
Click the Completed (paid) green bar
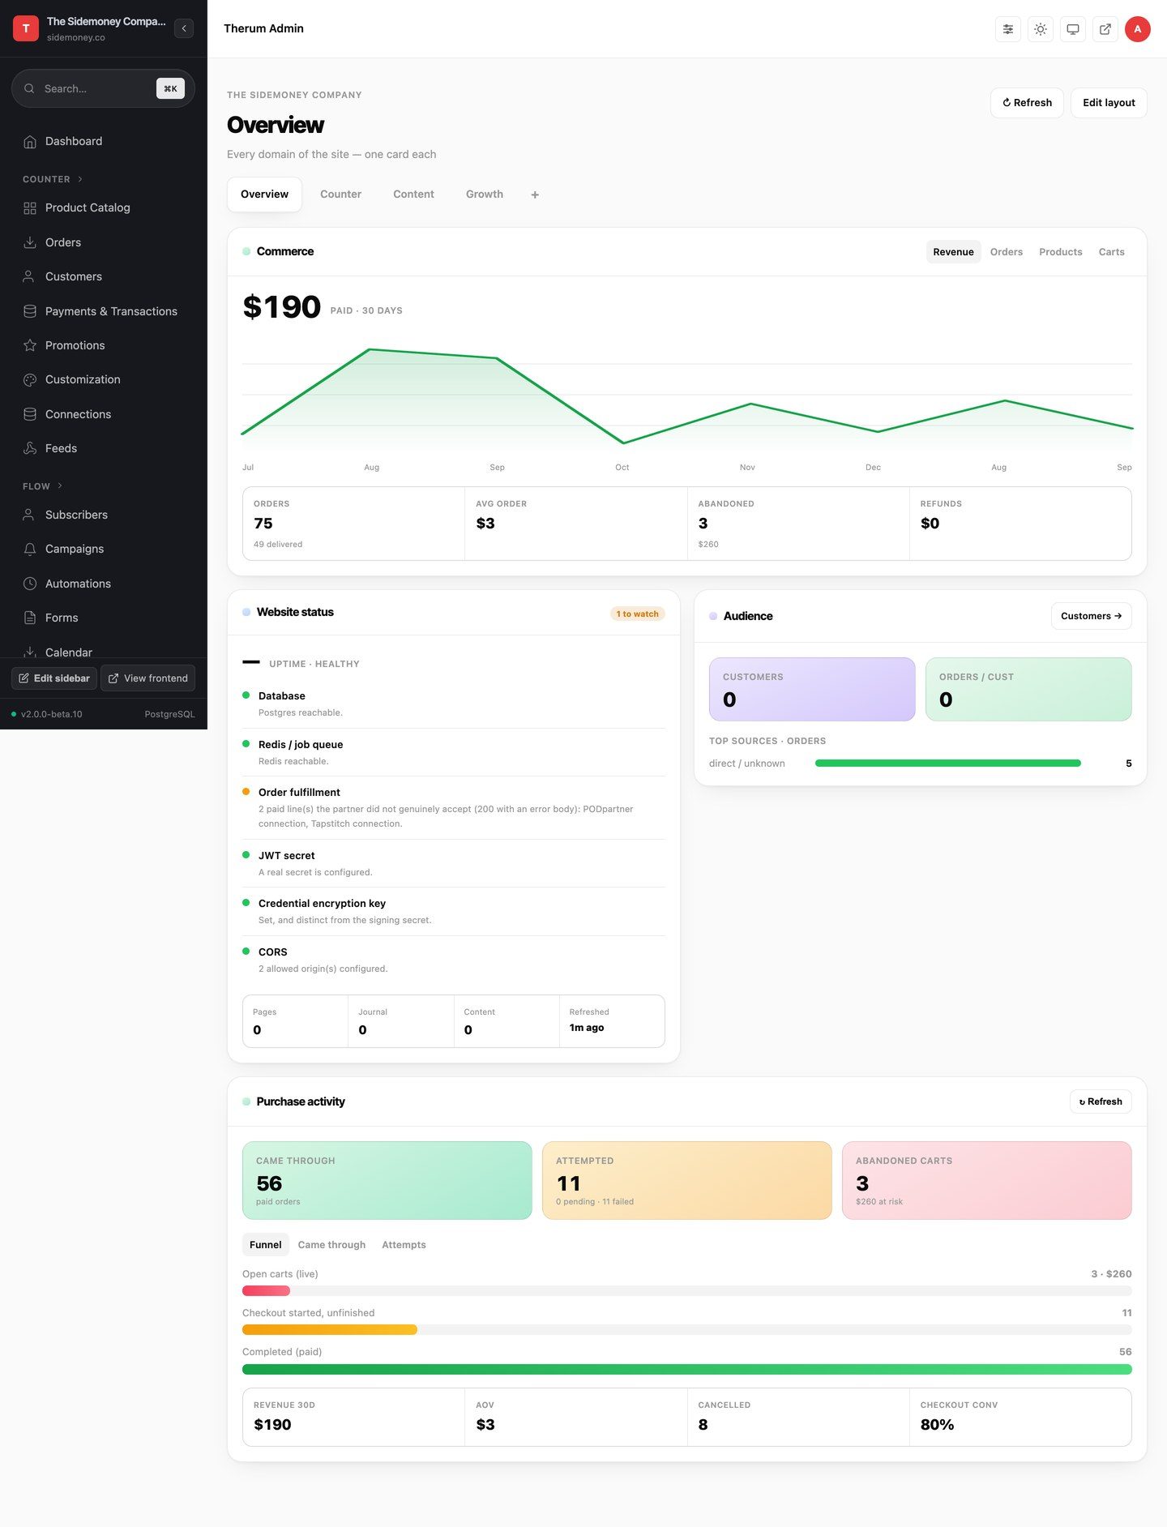click(x=687, y=1369)
